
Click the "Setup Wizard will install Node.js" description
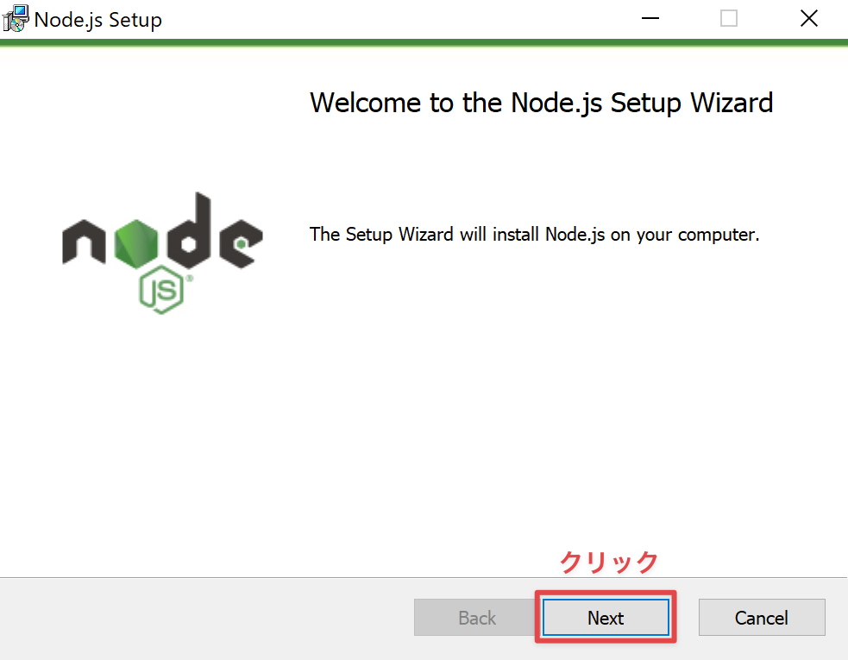(534, 235)
